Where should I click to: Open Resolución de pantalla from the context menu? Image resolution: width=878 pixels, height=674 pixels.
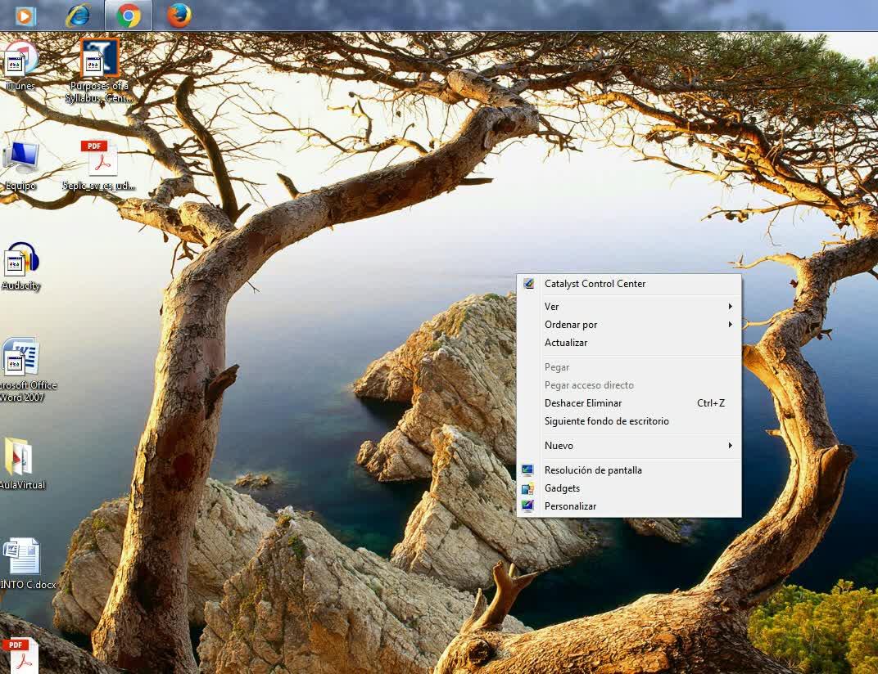593,470
